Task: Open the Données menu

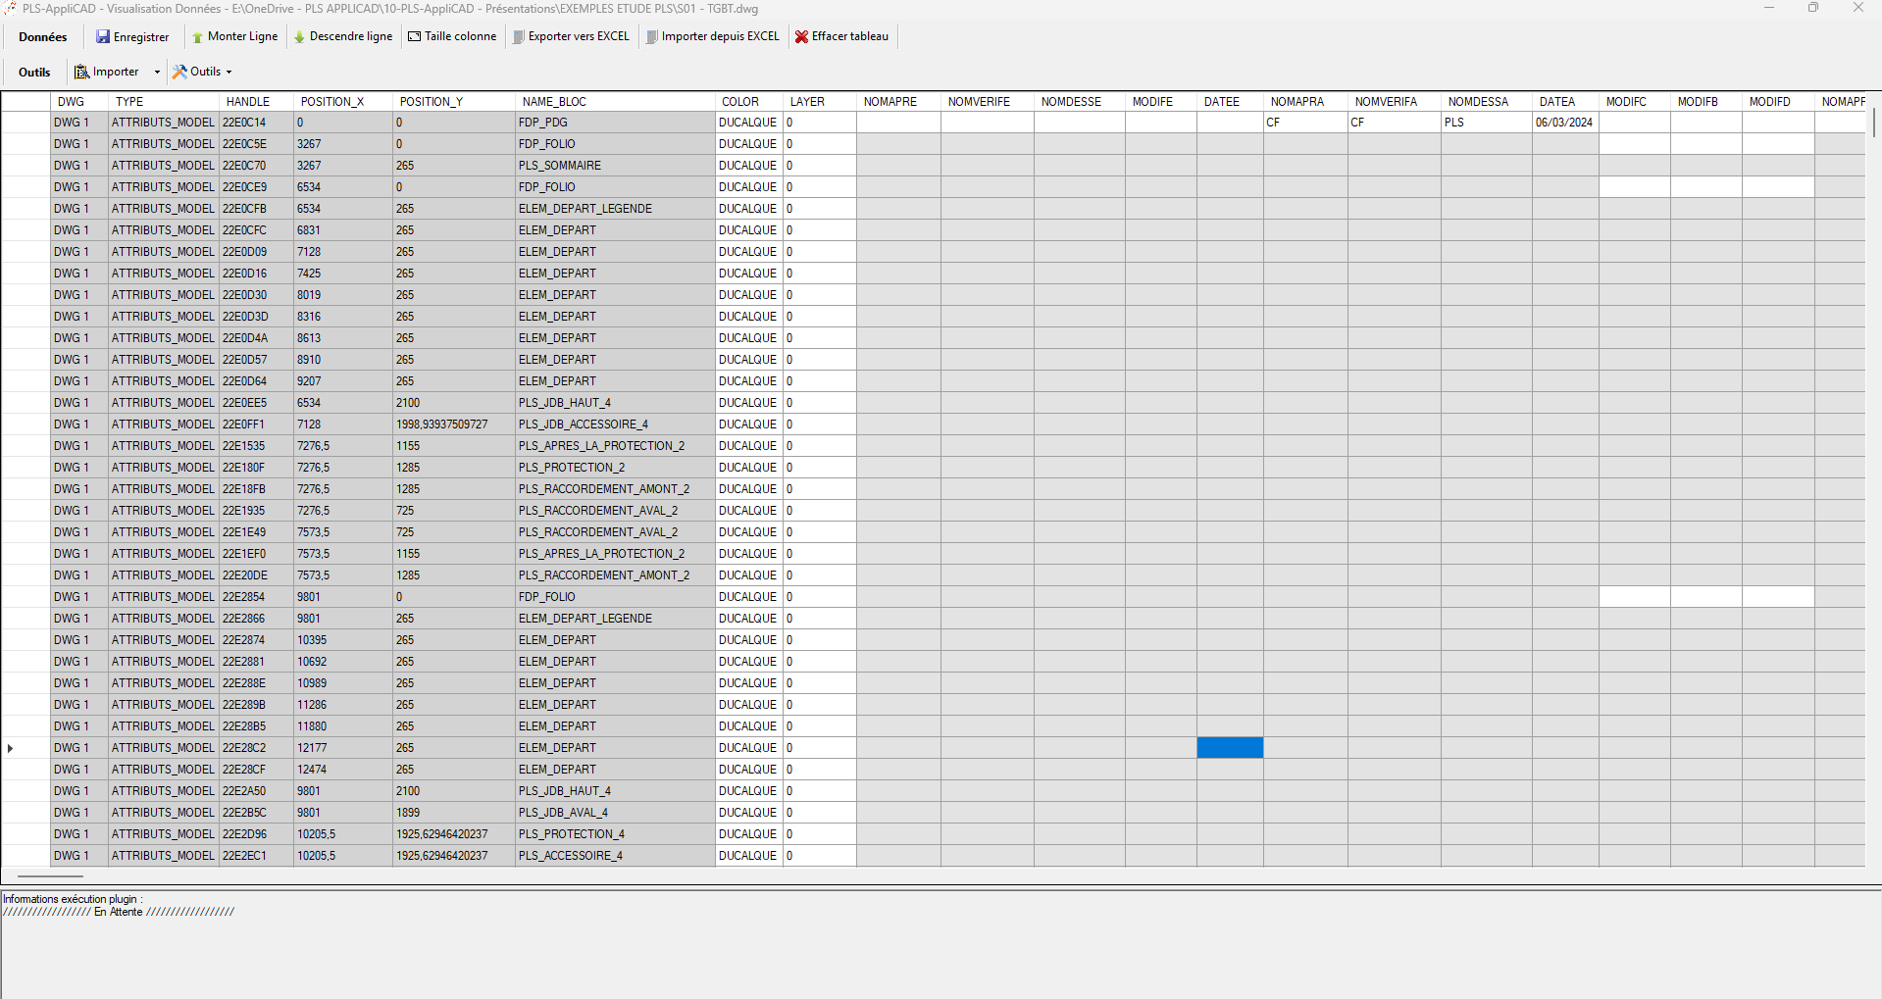Action: [x=42, y=36]
